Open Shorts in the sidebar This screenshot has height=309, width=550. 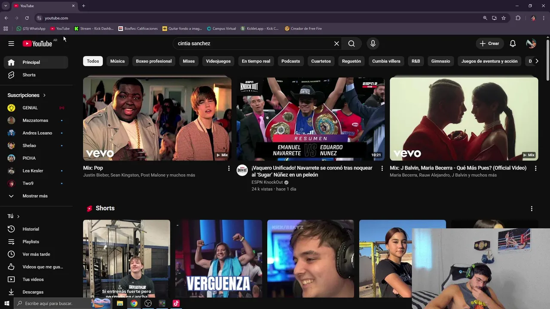coord(36,75)
